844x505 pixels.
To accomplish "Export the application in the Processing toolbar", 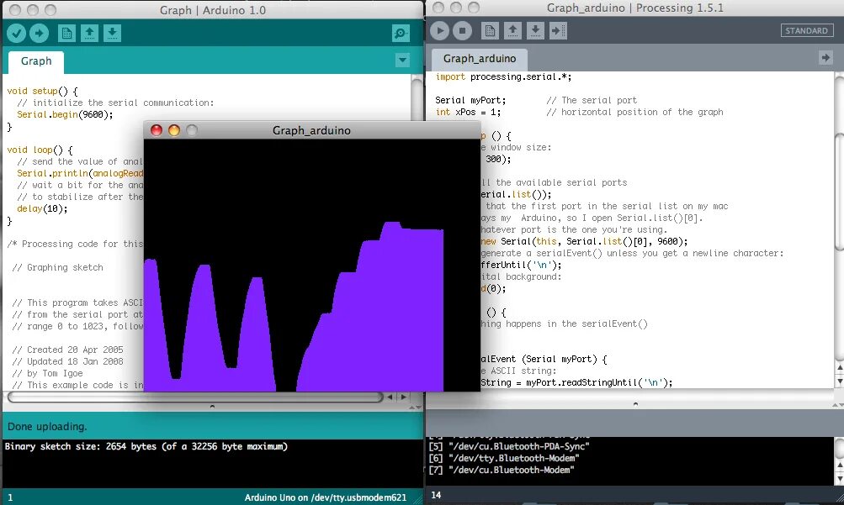I will 558,30.
